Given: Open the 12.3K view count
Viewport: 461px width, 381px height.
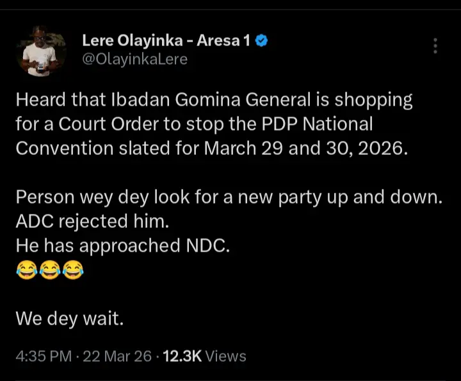Looking at the screenshot, I should (181, 356).
